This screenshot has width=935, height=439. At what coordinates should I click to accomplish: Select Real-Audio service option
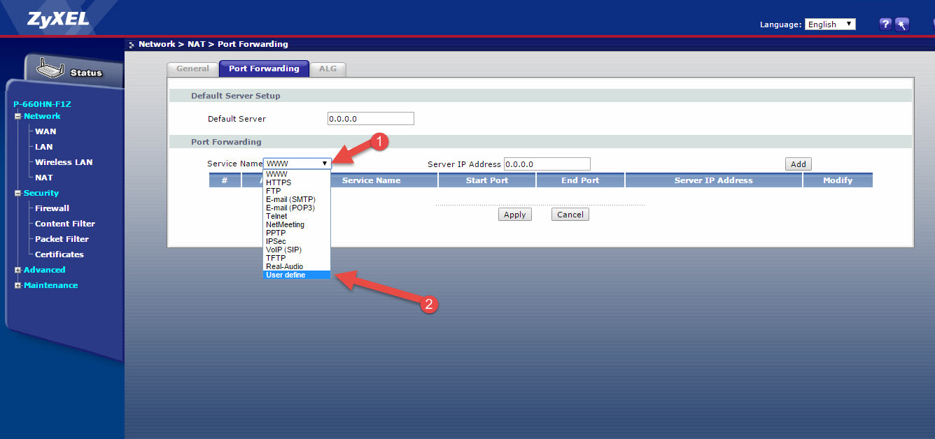pyautogui.click(x=296, y=266)
